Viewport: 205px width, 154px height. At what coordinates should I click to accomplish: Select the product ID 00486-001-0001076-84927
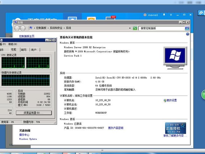pyautogui.click(x=90, y=128)
